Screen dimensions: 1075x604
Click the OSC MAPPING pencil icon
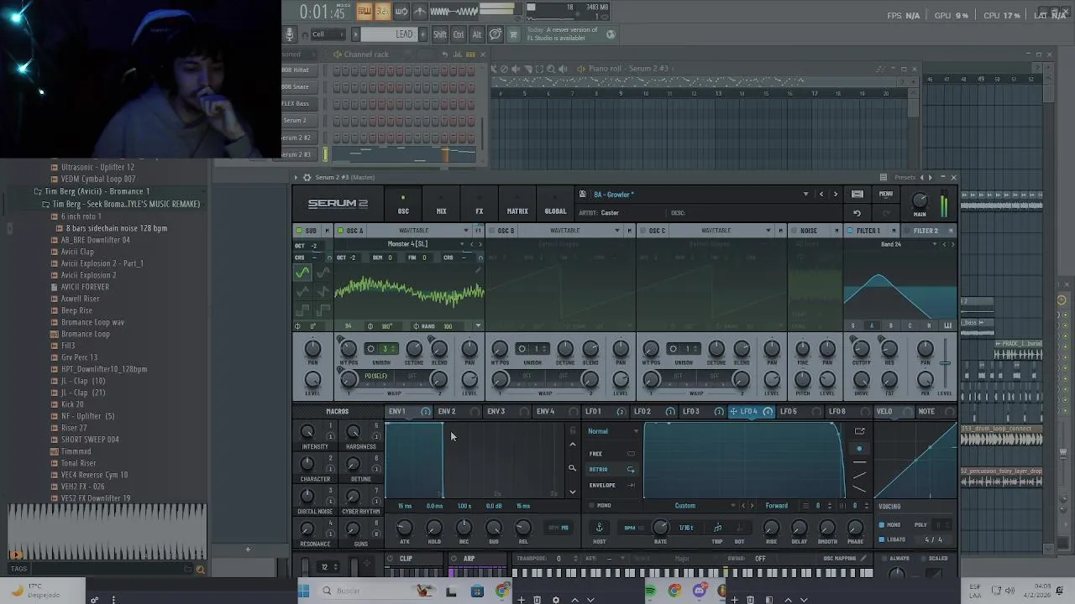(863, 559)
